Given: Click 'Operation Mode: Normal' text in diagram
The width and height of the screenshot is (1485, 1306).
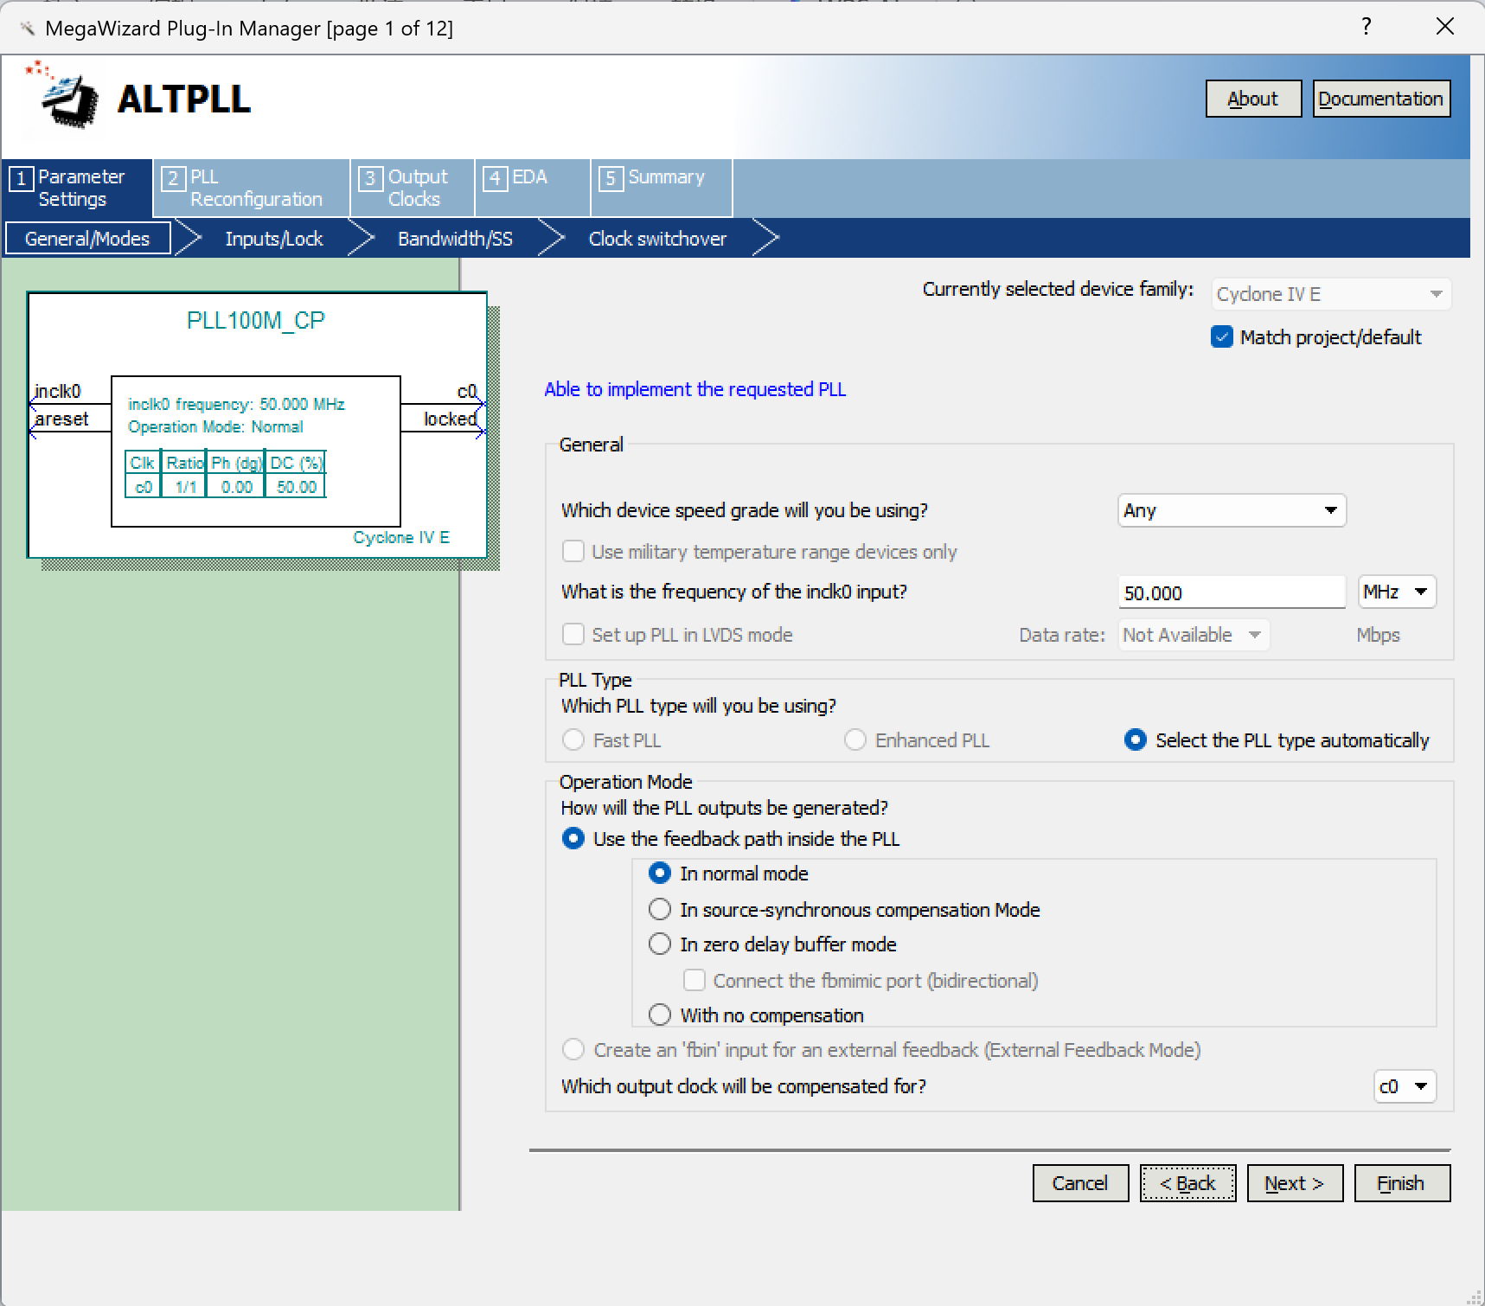Looking at the screenshot, I should [x=215, y=427].
